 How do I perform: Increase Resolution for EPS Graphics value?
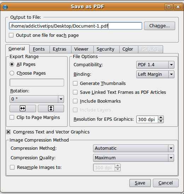pos(161,118)
